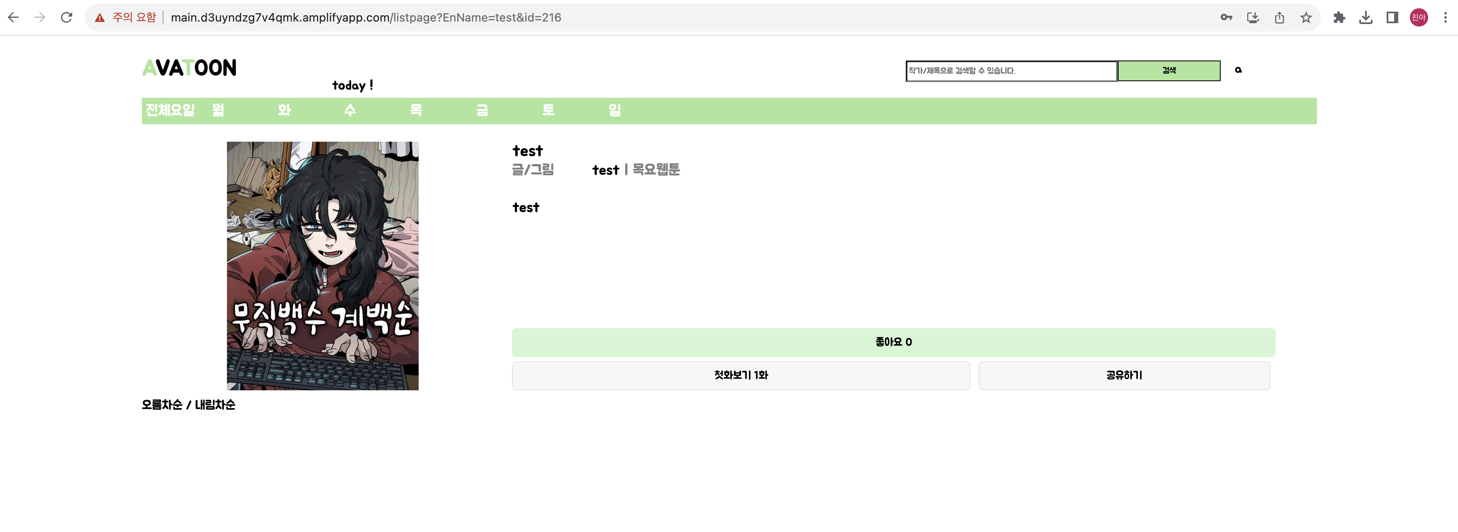Image resolution: width=1458 pixels, height=532 pixels.
Task: Click the browser forward arrow
Action: click(x=39, y=17)
